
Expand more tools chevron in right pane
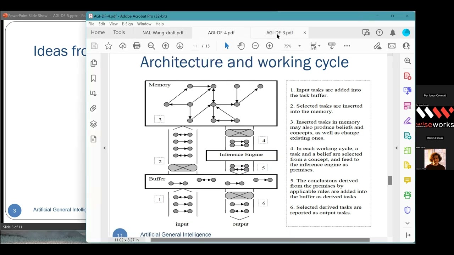tap(407, 223)
